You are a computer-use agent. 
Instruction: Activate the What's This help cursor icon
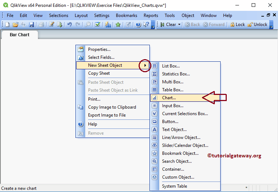pos(146,25)
